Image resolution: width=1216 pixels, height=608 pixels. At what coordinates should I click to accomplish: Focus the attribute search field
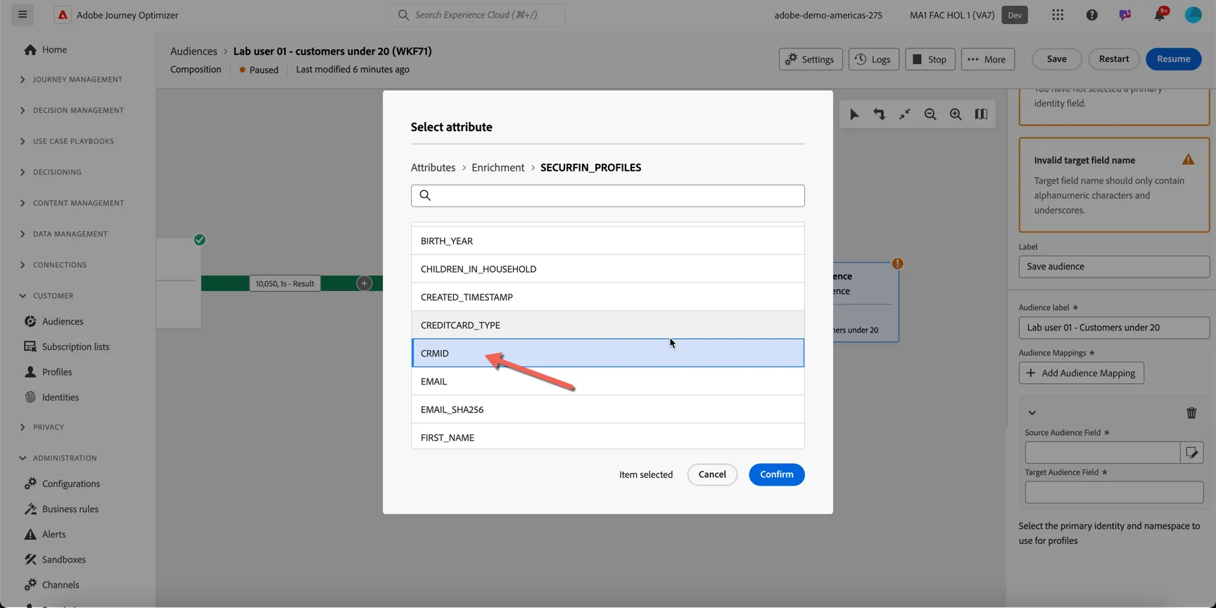[x=607, y=195]
